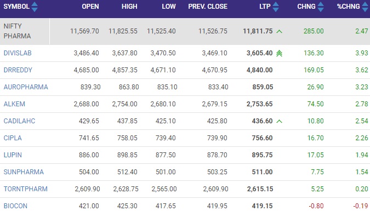This screenshot has width=370, height=211.
Task: Open the LUPIN symbol link
Action: pyautogui.click(x=13, y=155)
